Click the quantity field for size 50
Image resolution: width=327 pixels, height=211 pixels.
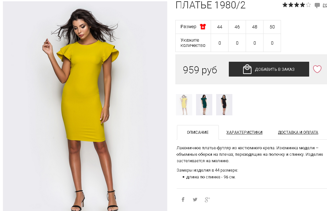point(272,43)
